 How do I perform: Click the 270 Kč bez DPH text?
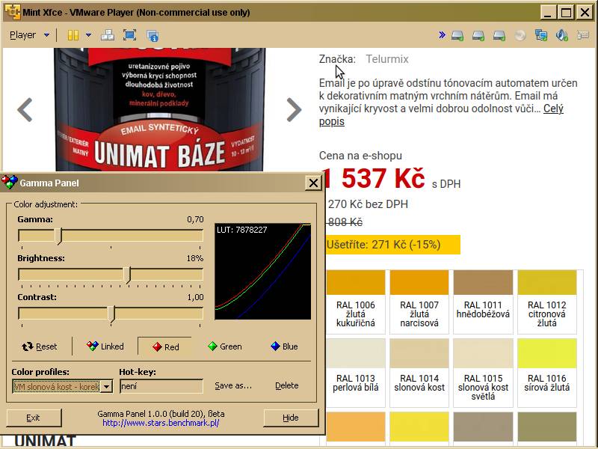[x=368, y=204]
